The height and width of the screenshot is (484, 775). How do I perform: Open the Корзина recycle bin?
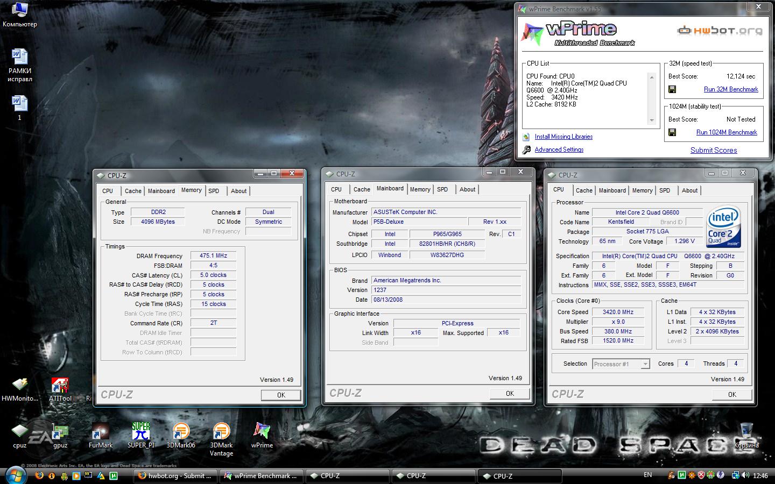[746, 436]
